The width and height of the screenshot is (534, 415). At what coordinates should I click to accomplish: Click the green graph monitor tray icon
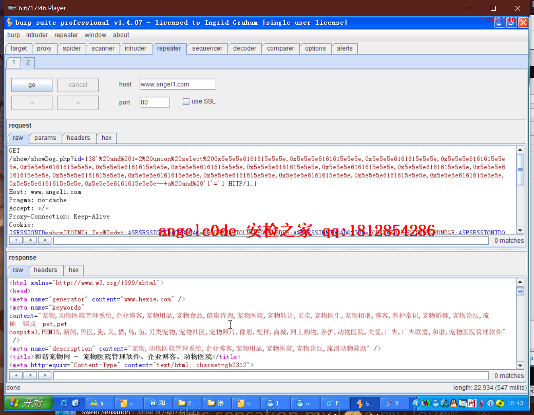426,403
